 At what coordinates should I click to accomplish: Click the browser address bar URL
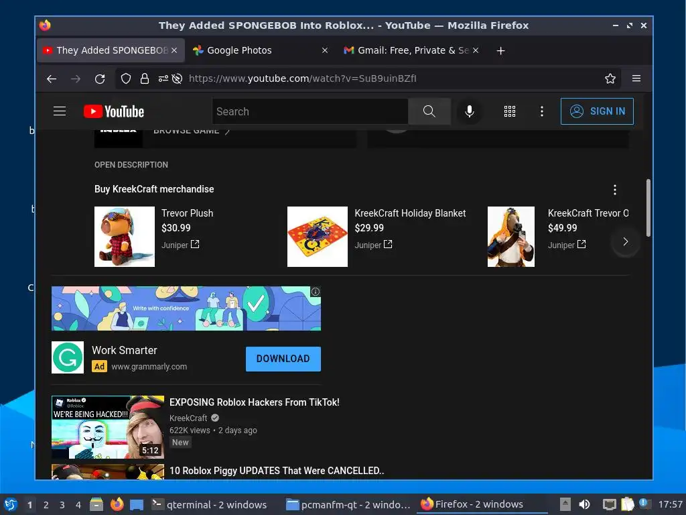pyautogui.click(x=303, y=79)
